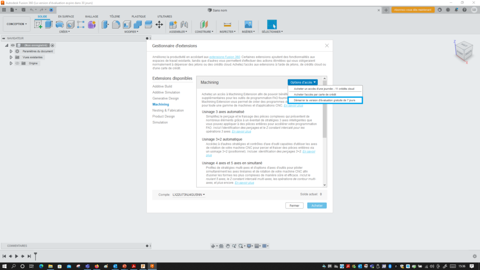
Task: Select the Press Pull tool
Action: pyautogui.click(x=105, y=24)
